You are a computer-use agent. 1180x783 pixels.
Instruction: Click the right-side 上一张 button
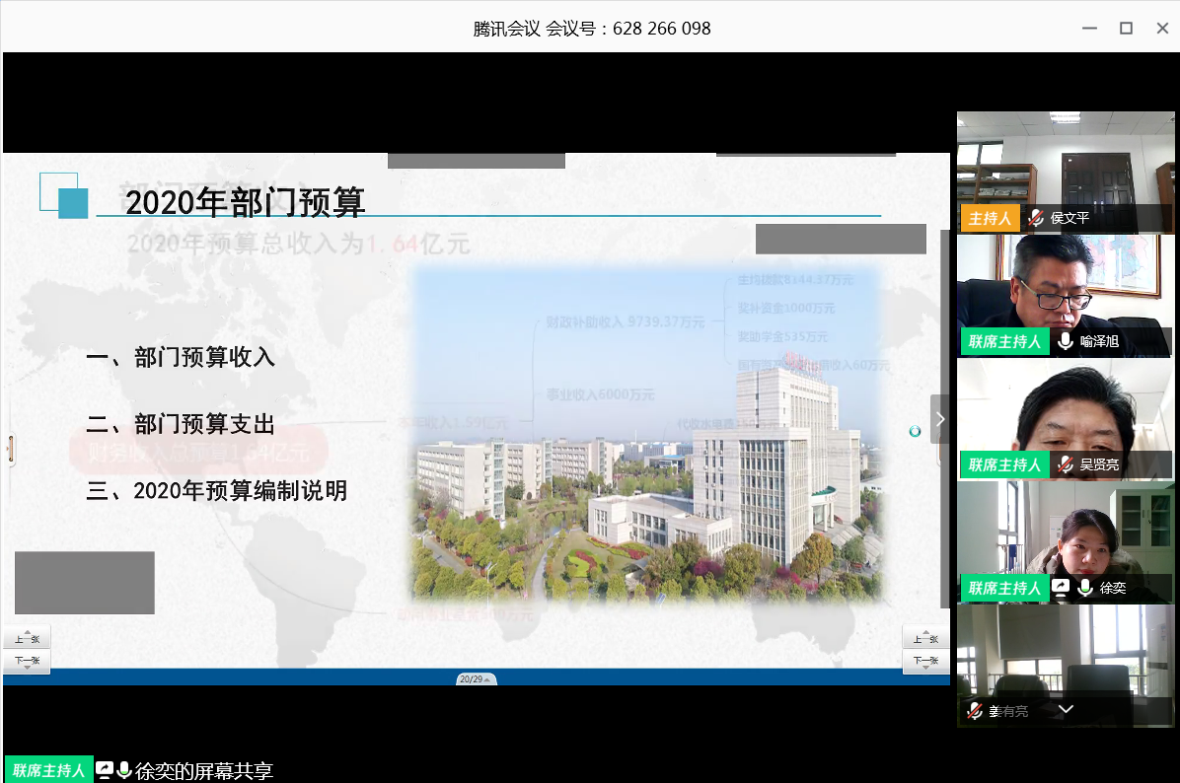(925, 638)
